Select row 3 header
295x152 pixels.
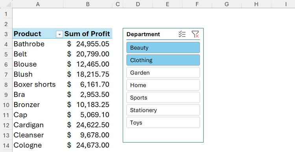click(6, 34)
